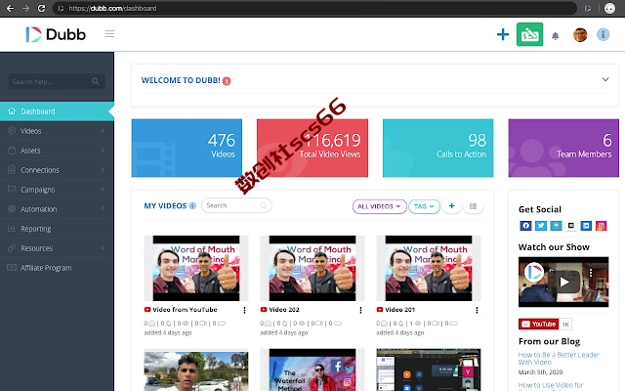Open the Tag filter dropdown
The height and width of the screenshot is (391, 625).
[424, 206]
